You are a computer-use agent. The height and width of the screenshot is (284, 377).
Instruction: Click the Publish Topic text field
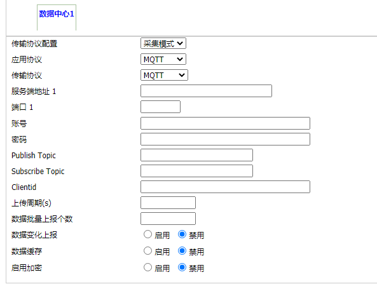(196, 155)
